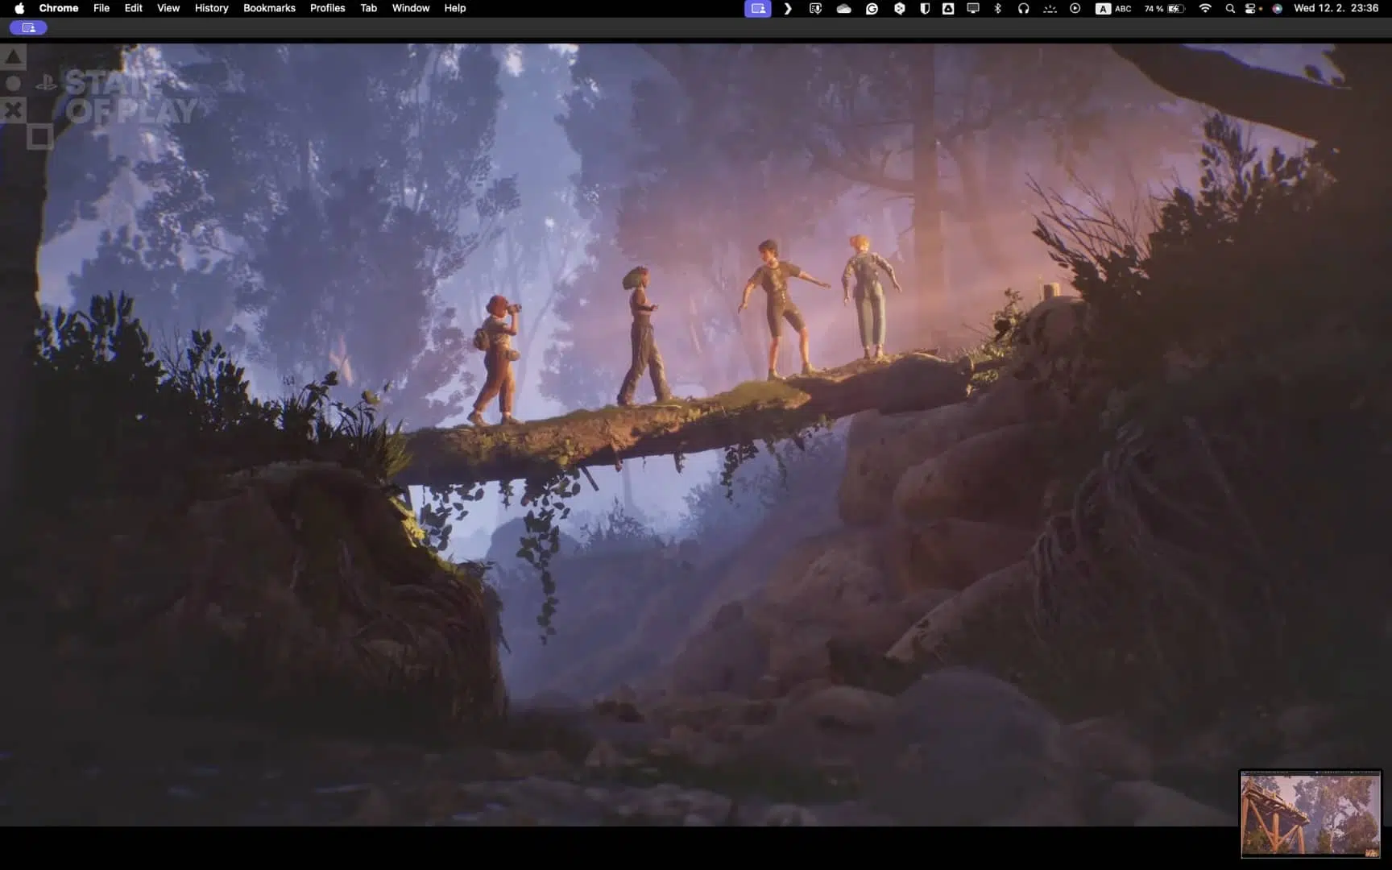Open the File menu

click(x=101, y=8)
